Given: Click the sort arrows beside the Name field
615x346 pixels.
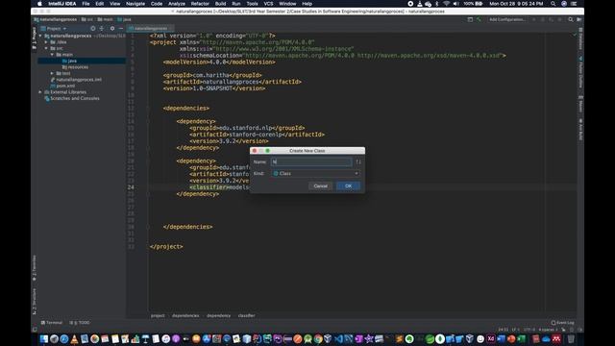Looking at the screenshot, I should [358, 161].
